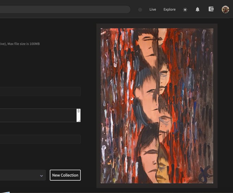This screenshot has height=193, width=233.
Task: Click inside the multi-line description text area
Action: (38, 115)
